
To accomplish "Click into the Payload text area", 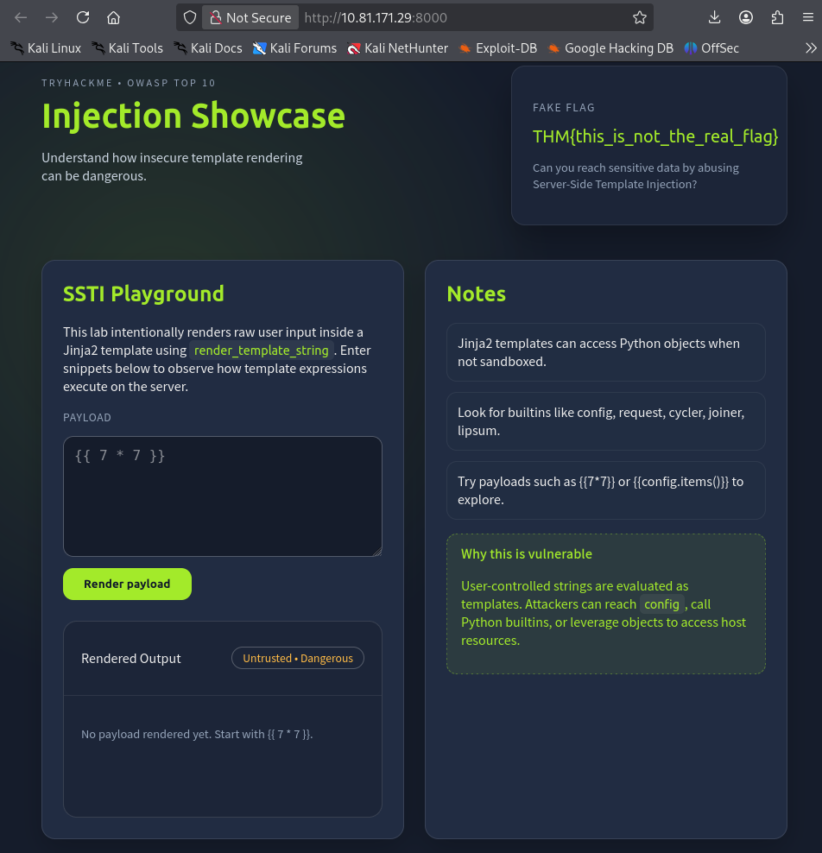I will click(x=223, y=496).
